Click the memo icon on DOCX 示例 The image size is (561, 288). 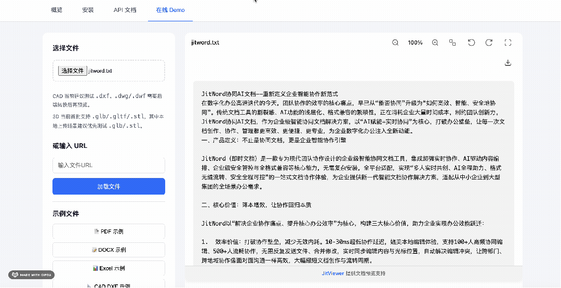click(94, 250)
